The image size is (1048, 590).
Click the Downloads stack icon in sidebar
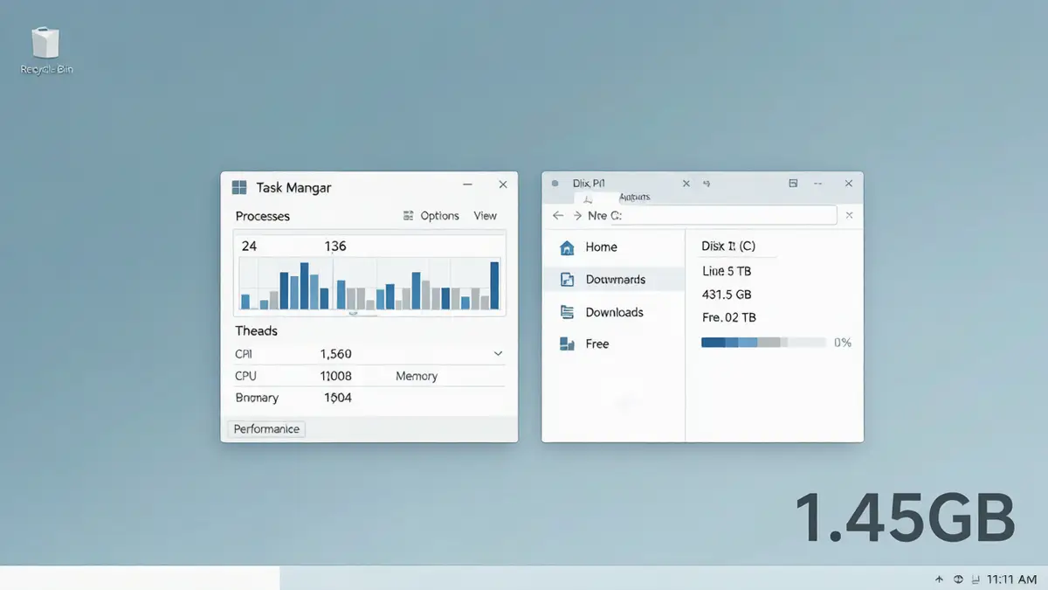point(567,312)
